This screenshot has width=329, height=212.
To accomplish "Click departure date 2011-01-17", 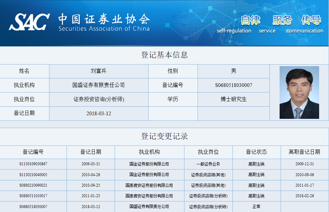I will coord(305,185).
